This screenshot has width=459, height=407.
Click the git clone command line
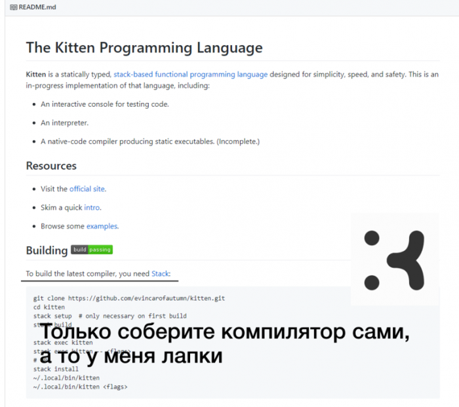(129, 298)
